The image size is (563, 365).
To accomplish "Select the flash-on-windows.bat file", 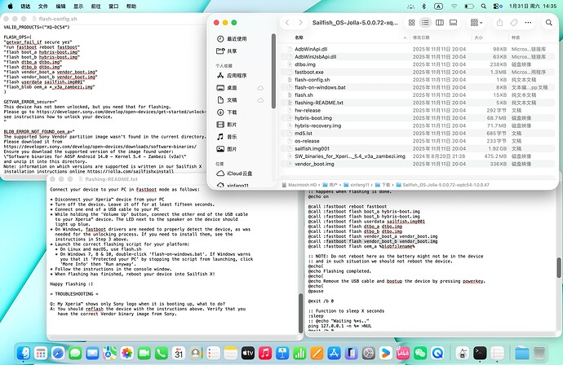I will (x=318, y=87).
